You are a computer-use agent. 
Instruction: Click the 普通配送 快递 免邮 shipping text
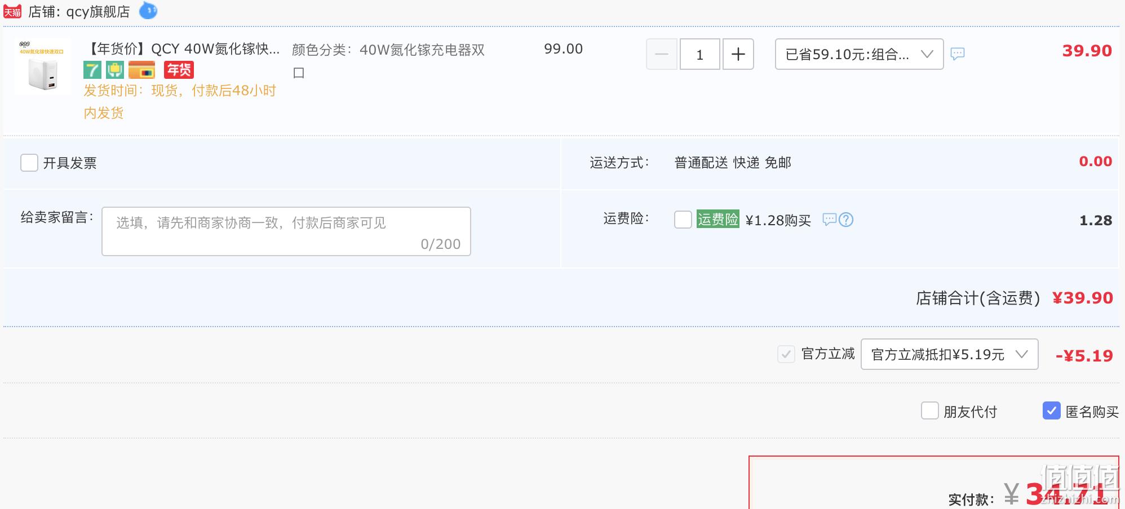pos(733,163)
